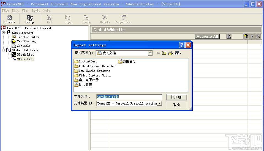Screen dimensions: 264x151
Task: Open the view menu icon in dialog
Action: [x=178, y=53]
